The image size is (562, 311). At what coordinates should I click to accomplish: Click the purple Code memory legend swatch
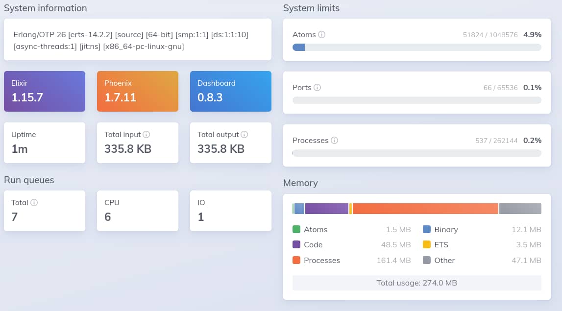point(296,245)
